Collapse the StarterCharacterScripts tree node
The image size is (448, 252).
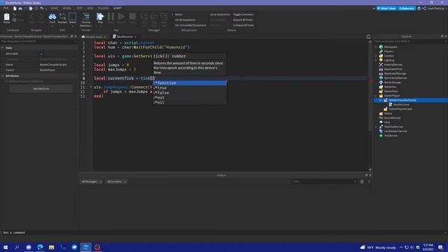point(380,100)
